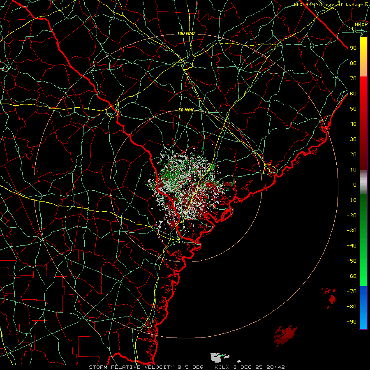This screenshot has height=370, width=370.
Task: Click the positive 90 scale value
Action: point(353,48)
